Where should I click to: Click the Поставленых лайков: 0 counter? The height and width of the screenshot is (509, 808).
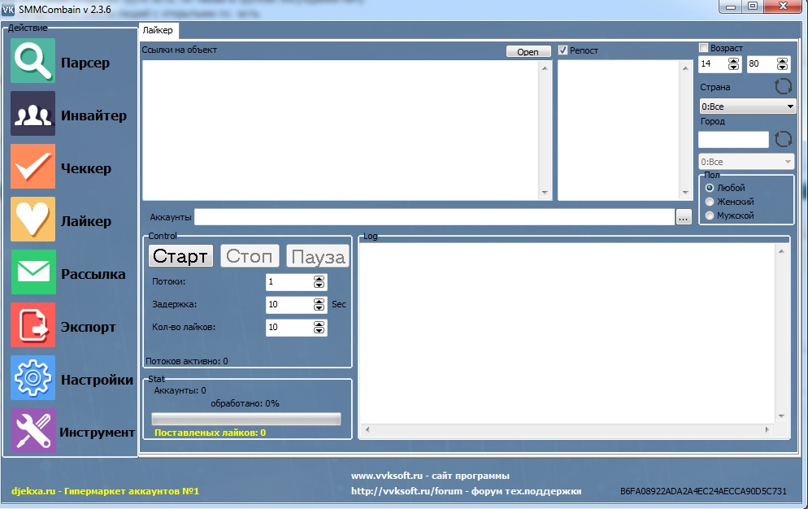click(x=211, y=433)
